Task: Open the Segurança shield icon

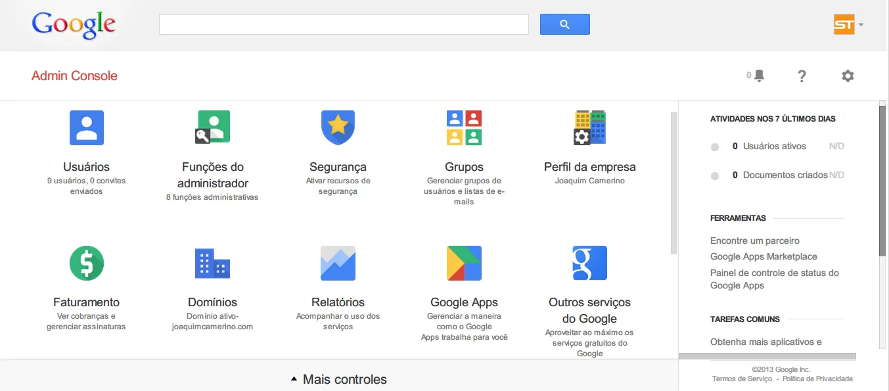Action: point(337,127)
